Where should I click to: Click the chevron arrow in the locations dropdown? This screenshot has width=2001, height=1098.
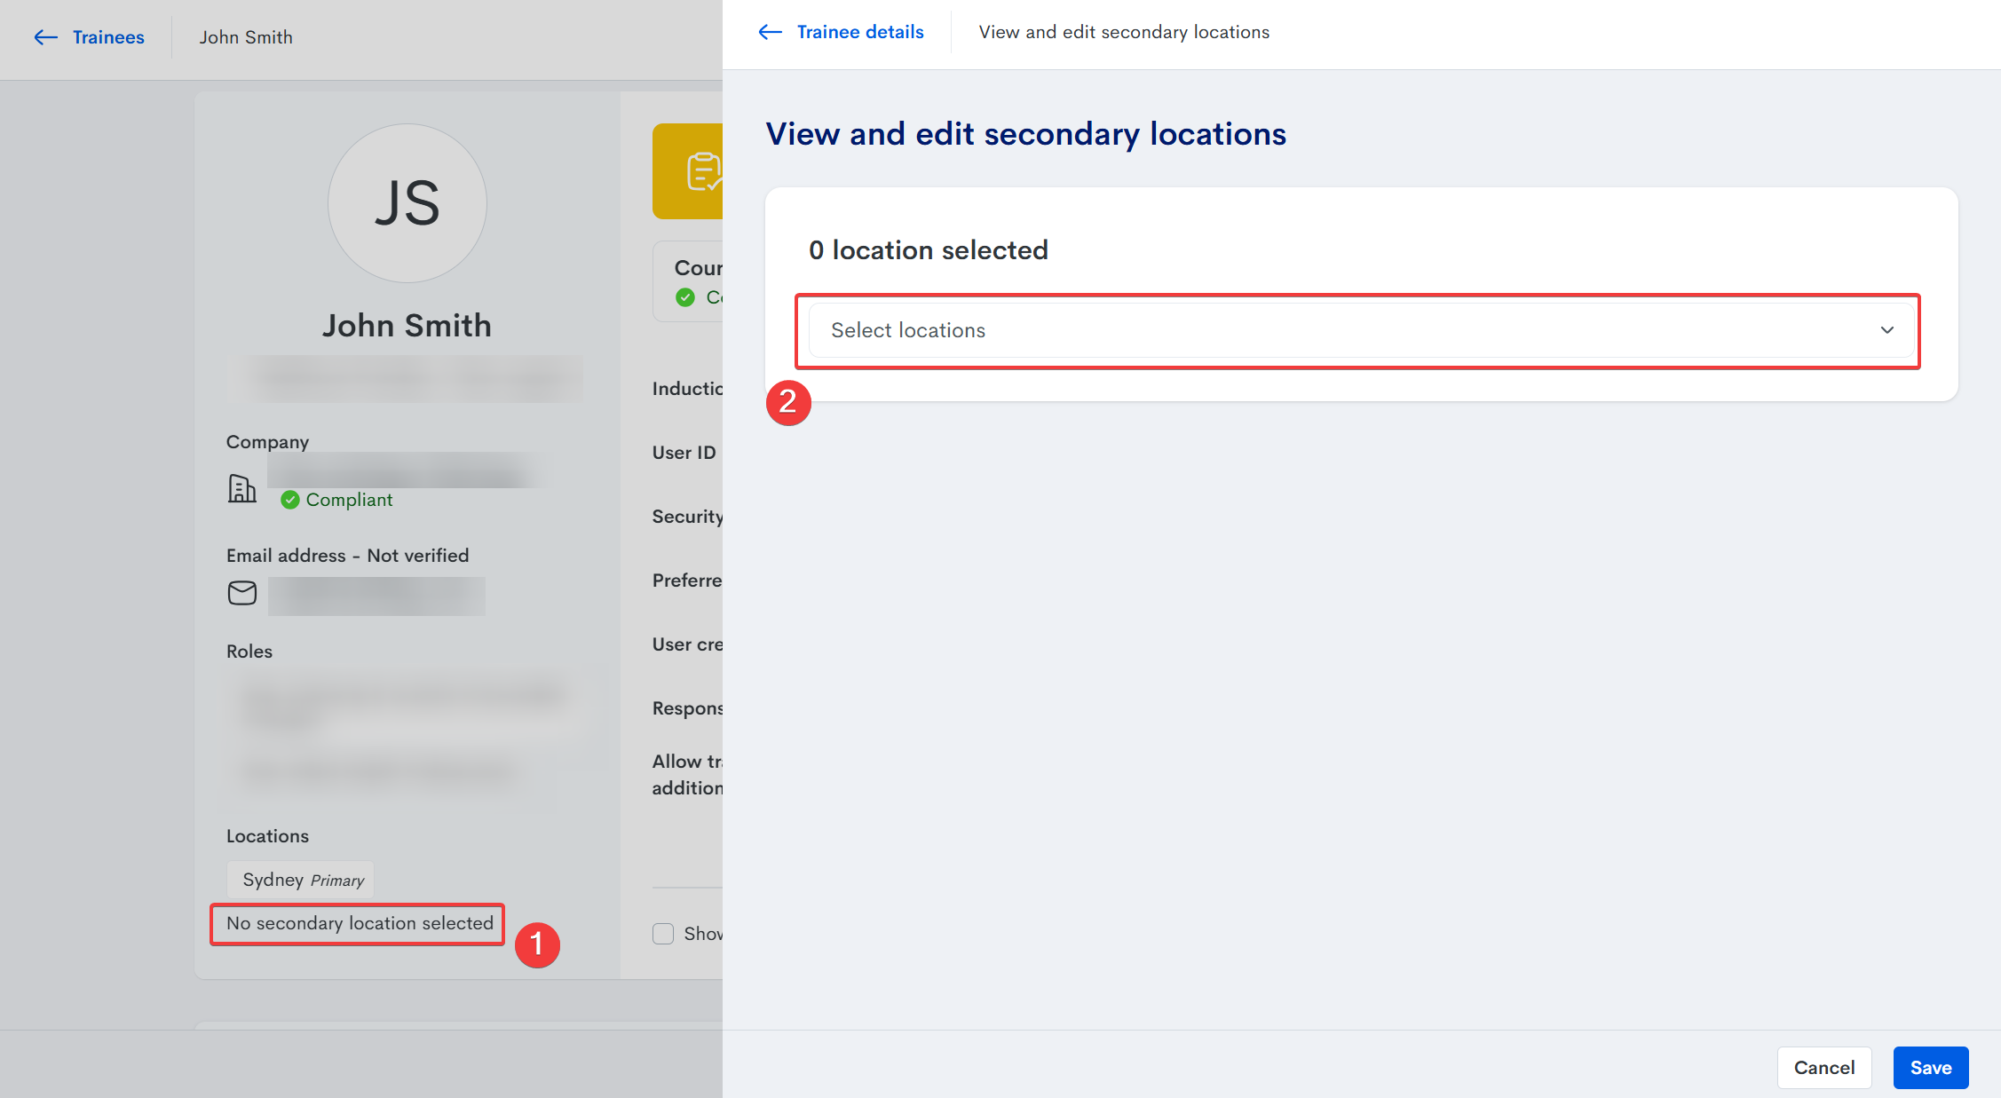[x=1887, y=330]
